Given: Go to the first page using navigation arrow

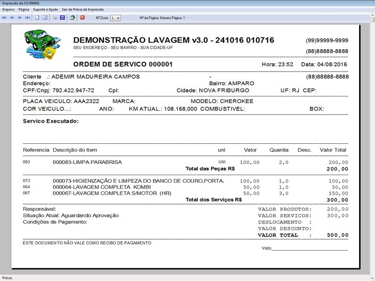Looking at the screenshot, I should tap(4, 17).
